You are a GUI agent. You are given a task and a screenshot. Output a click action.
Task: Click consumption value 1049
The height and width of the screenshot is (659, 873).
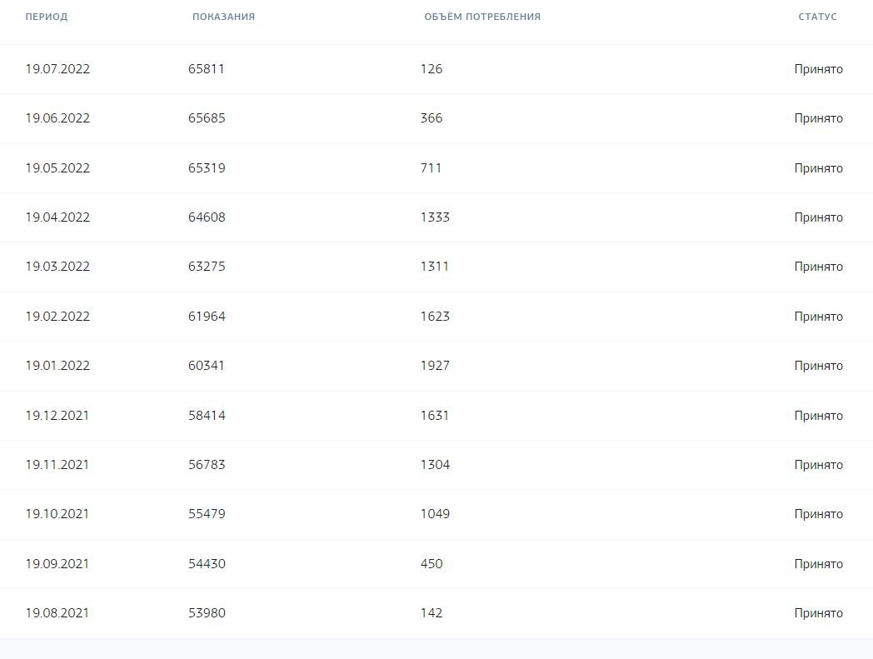(x=435, y=513)
